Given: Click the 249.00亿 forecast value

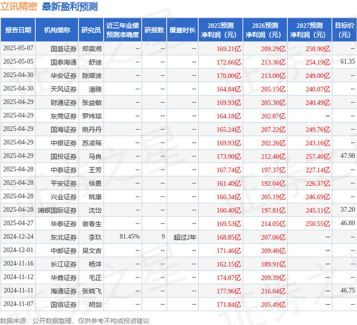Looking at the screenshot, I should coord(318,76).
